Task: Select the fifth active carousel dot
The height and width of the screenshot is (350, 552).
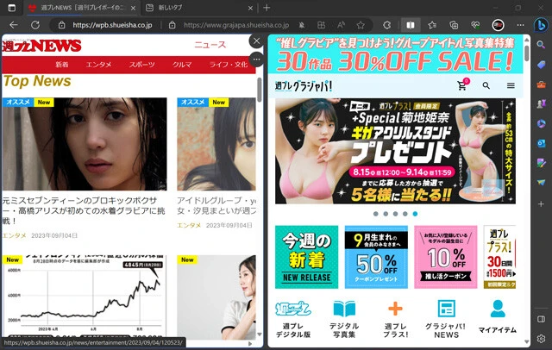Action: [415, 214]
